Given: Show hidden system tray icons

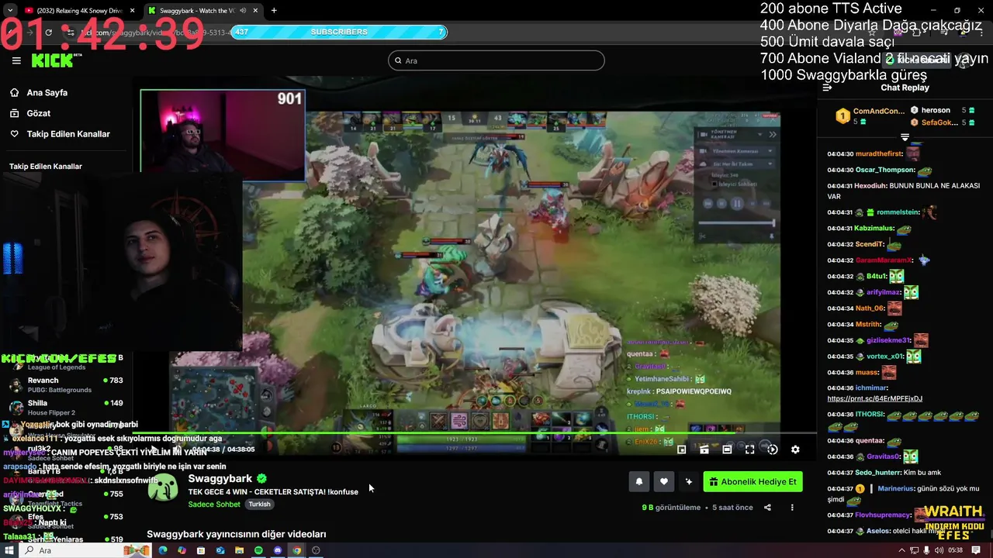Looking at the screenshot, I should [x=901, y=550].
